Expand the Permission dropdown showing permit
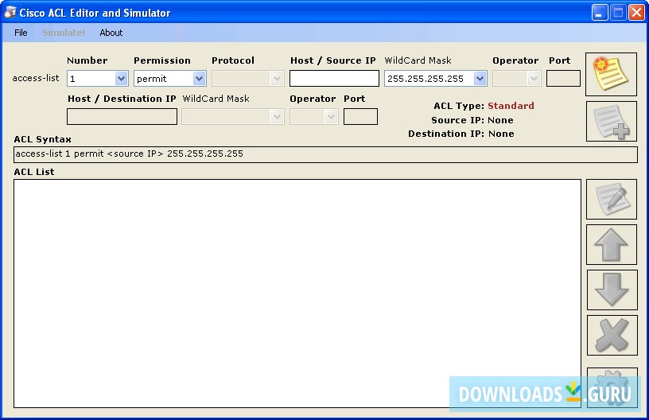This screenshot has width=649, height=420. [199, 78]
